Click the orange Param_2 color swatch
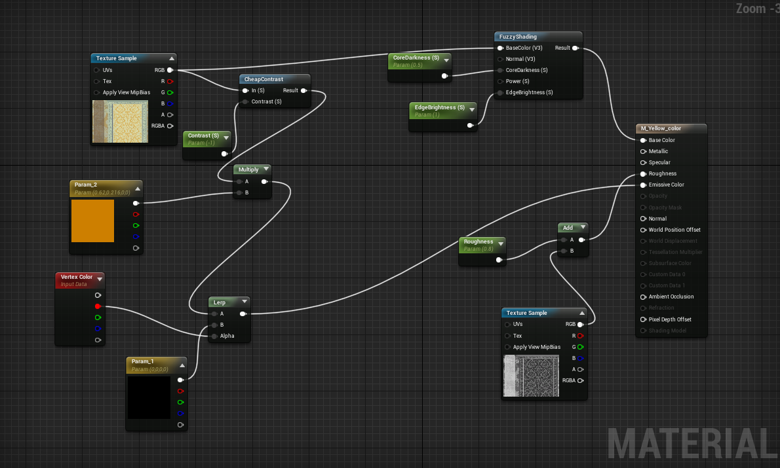 tap(92, 221)
